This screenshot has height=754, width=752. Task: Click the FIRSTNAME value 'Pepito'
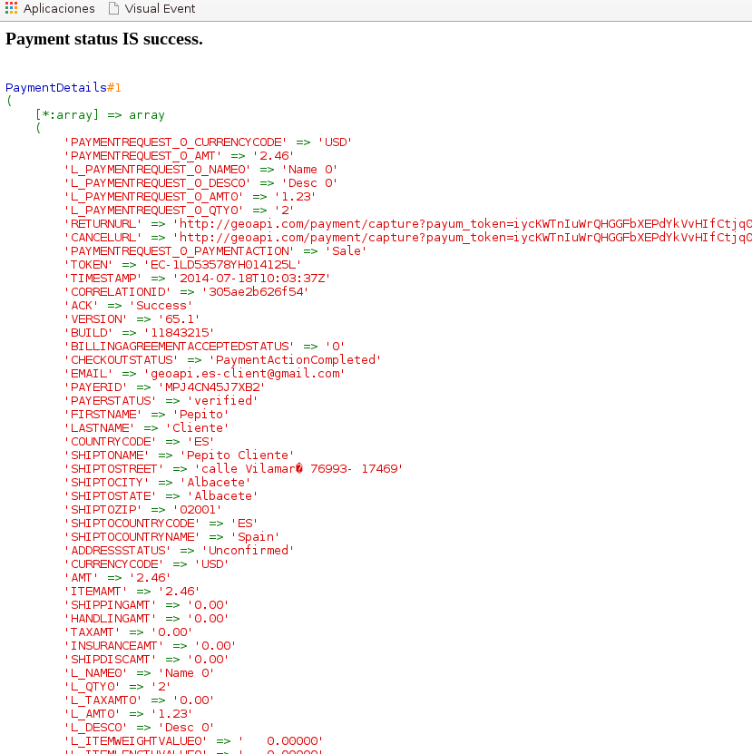[x=201, y=415]
